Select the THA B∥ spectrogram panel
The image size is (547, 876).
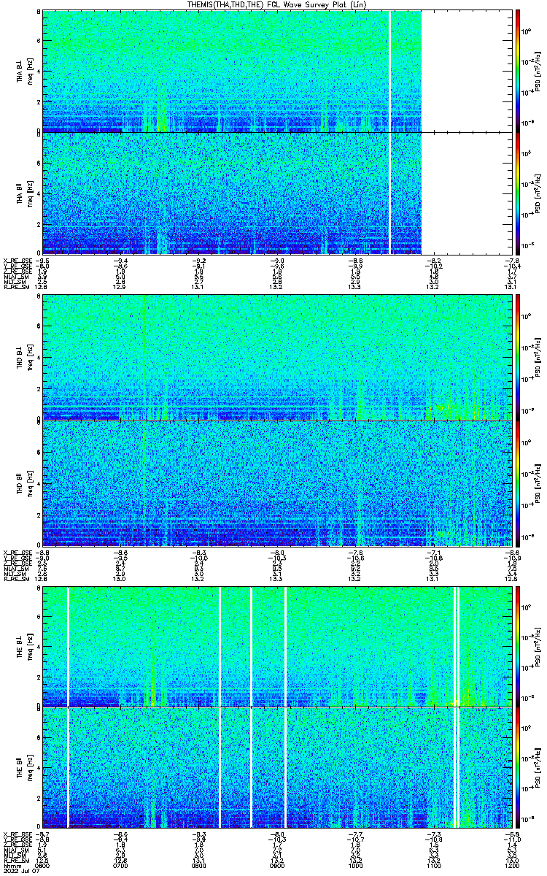(x=276, y=193)
